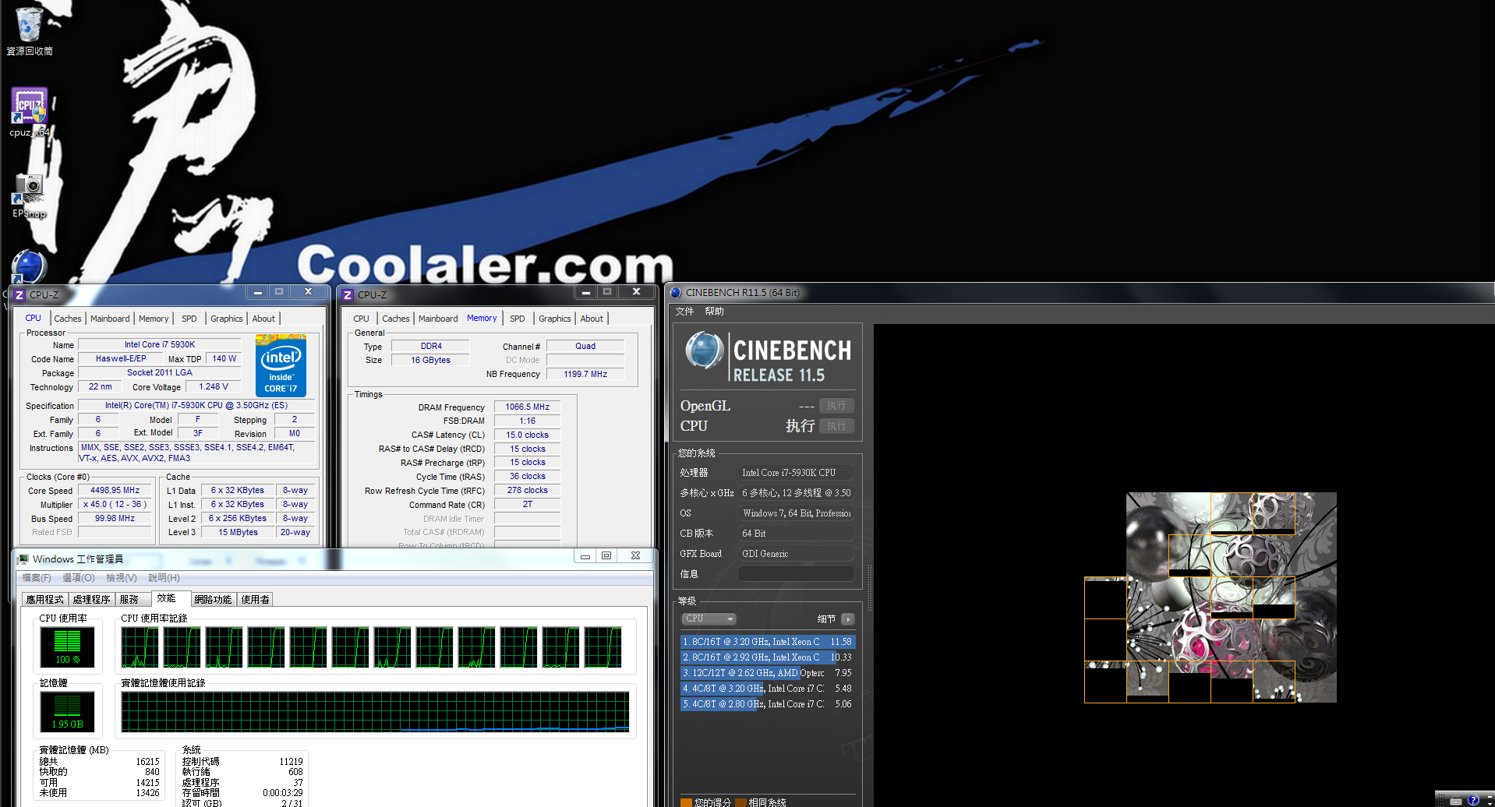This screenshot has height=807, width=1495.
Task: Open Mainboard tab in Memory-timings CPU-Z window
Action: click(438, 319)
